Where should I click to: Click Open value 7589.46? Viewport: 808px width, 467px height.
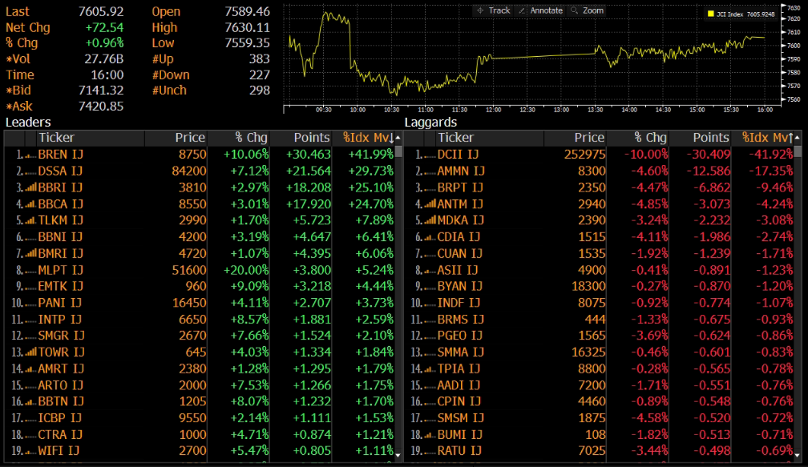coord(248,12)
